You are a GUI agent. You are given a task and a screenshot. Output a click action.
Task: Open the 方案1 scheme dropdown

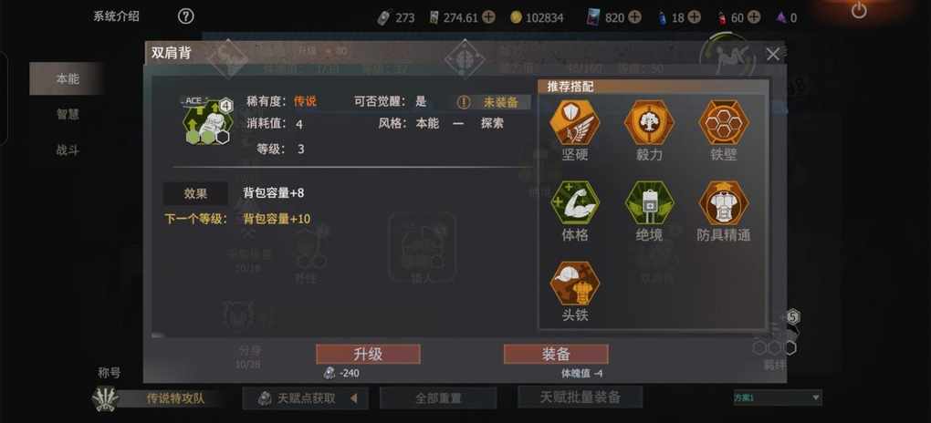point(778,397)
